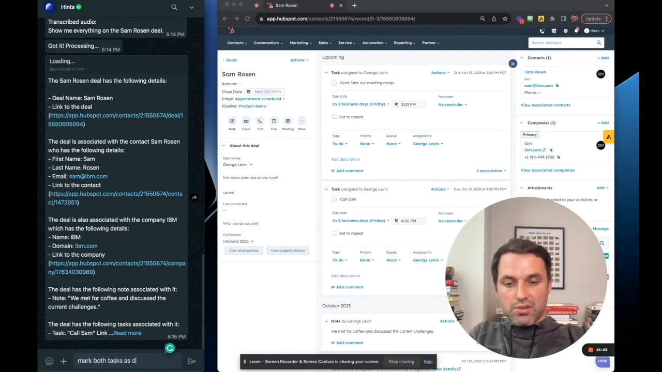The image size is (662, 372).
Task: Mark 'Send Sam our meeting recap' task complete
Action: coord(334,83)
